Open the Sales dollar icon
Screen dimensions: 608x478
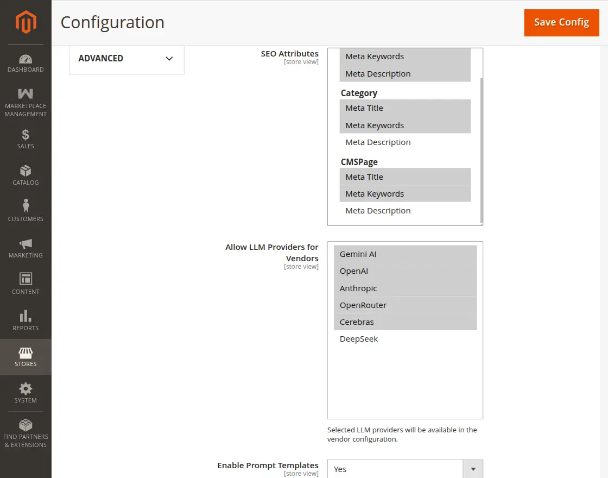(26, 135)
